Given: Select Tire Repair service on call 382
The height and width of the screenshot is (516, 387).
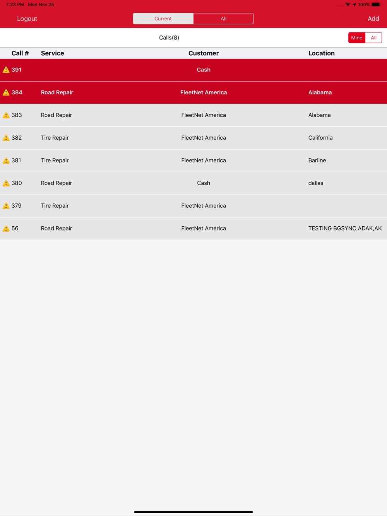Looking at the screenshot, I should (55, 138).
